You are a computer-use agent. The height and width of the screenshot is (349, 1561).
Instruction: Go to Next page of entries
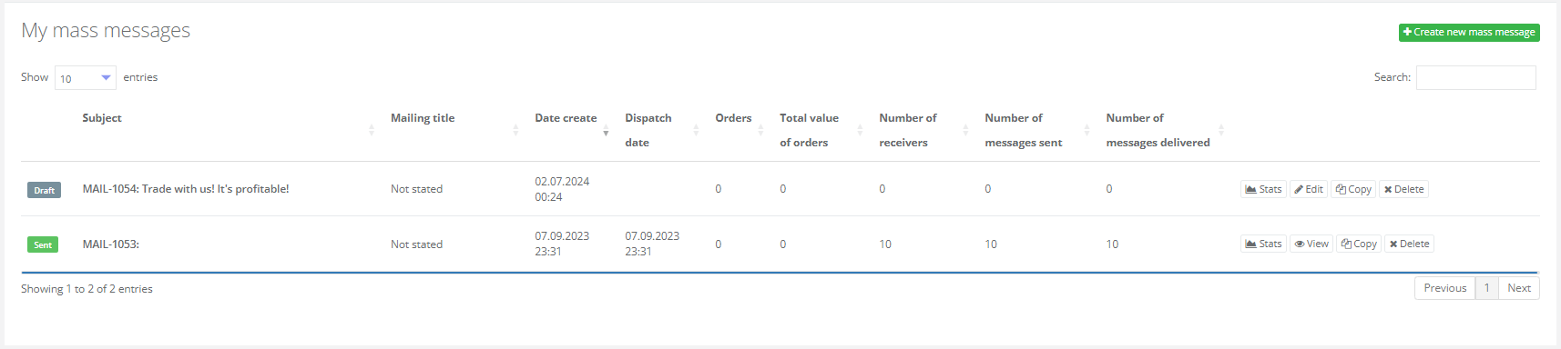click(x=1518, y=288)
